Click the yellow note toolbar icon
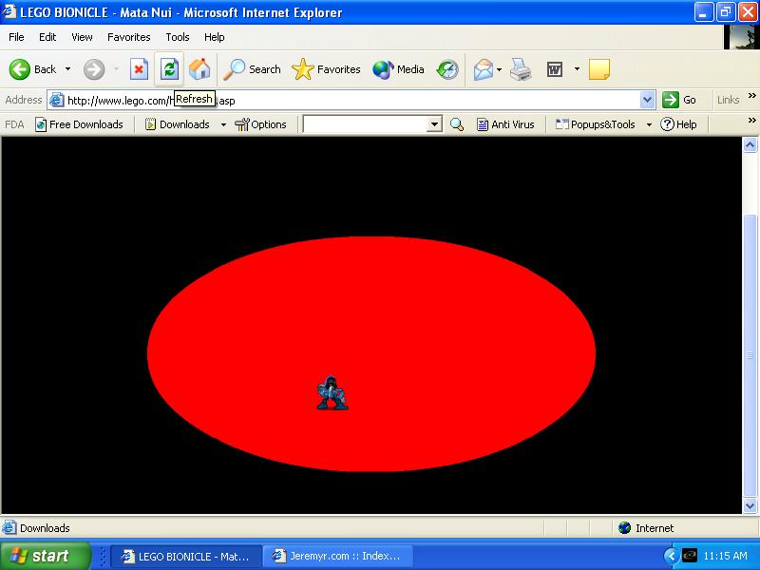 [599, 69]
